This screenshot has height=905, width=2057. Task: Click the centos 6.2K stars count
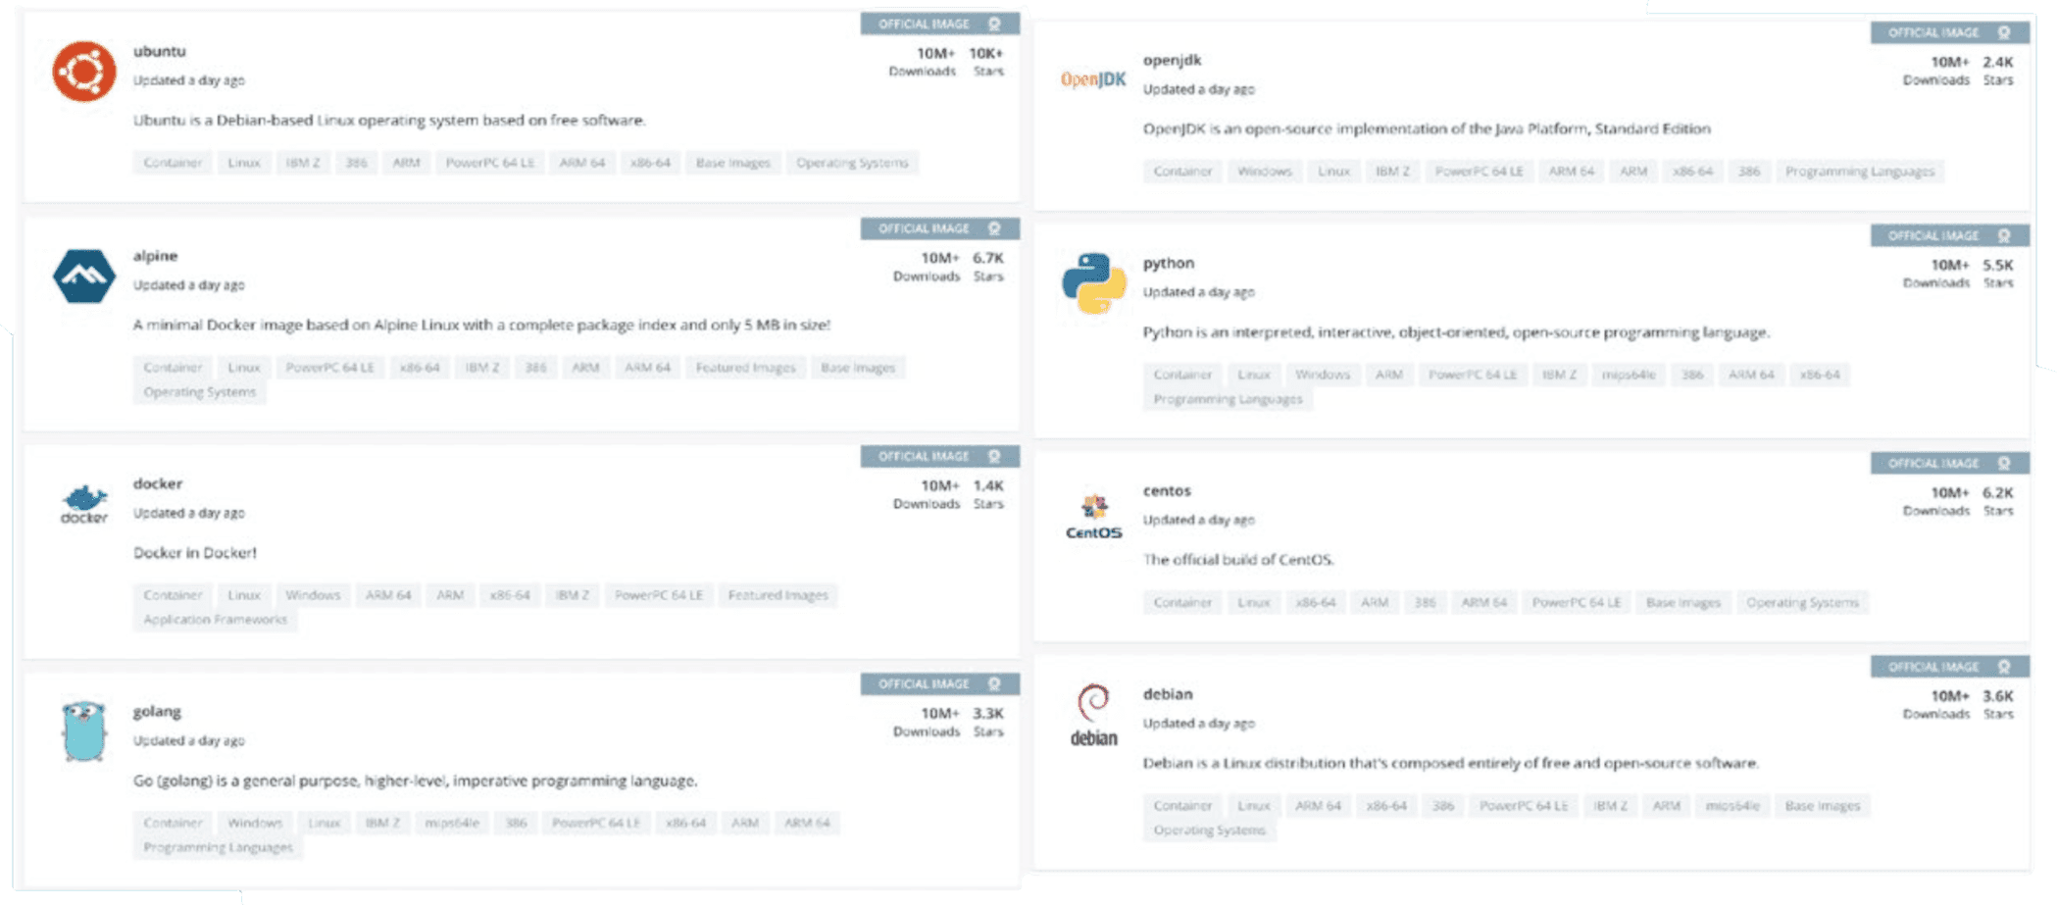(1997, 492)
